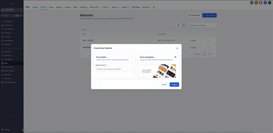Select the From templates radio button
Viewport: 273px width, 133px height.
pos(175,57)
